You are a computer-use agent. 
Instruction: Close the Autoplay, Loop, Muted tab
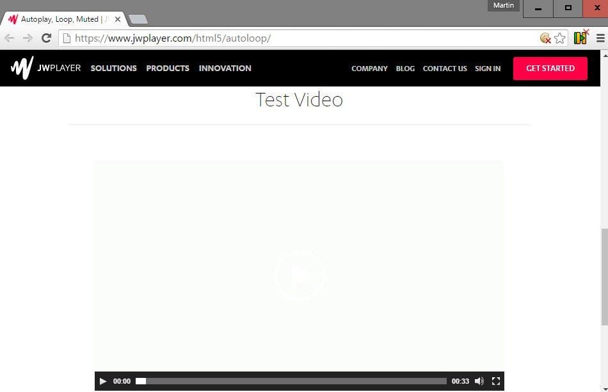118,19
